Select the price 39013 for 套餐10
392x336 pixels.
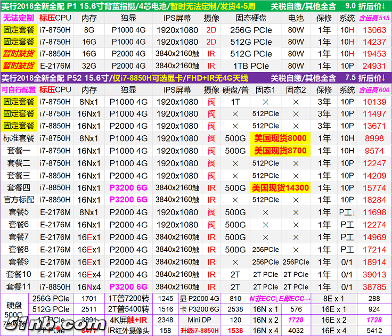pyautogui.click(x=374, y=274)
